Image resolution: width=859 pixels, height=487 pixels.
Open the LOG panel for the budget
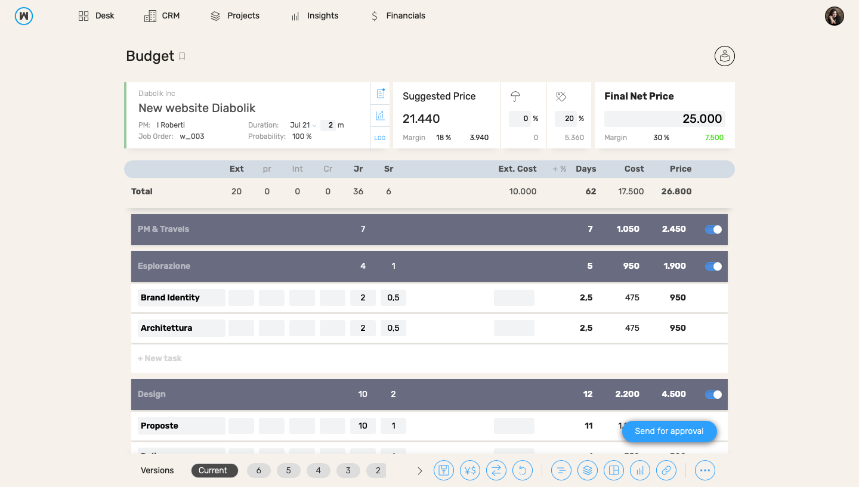(380, 138)
